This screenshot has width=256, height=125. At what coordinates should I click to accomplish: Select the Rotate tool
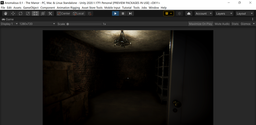tap(20, 14)
